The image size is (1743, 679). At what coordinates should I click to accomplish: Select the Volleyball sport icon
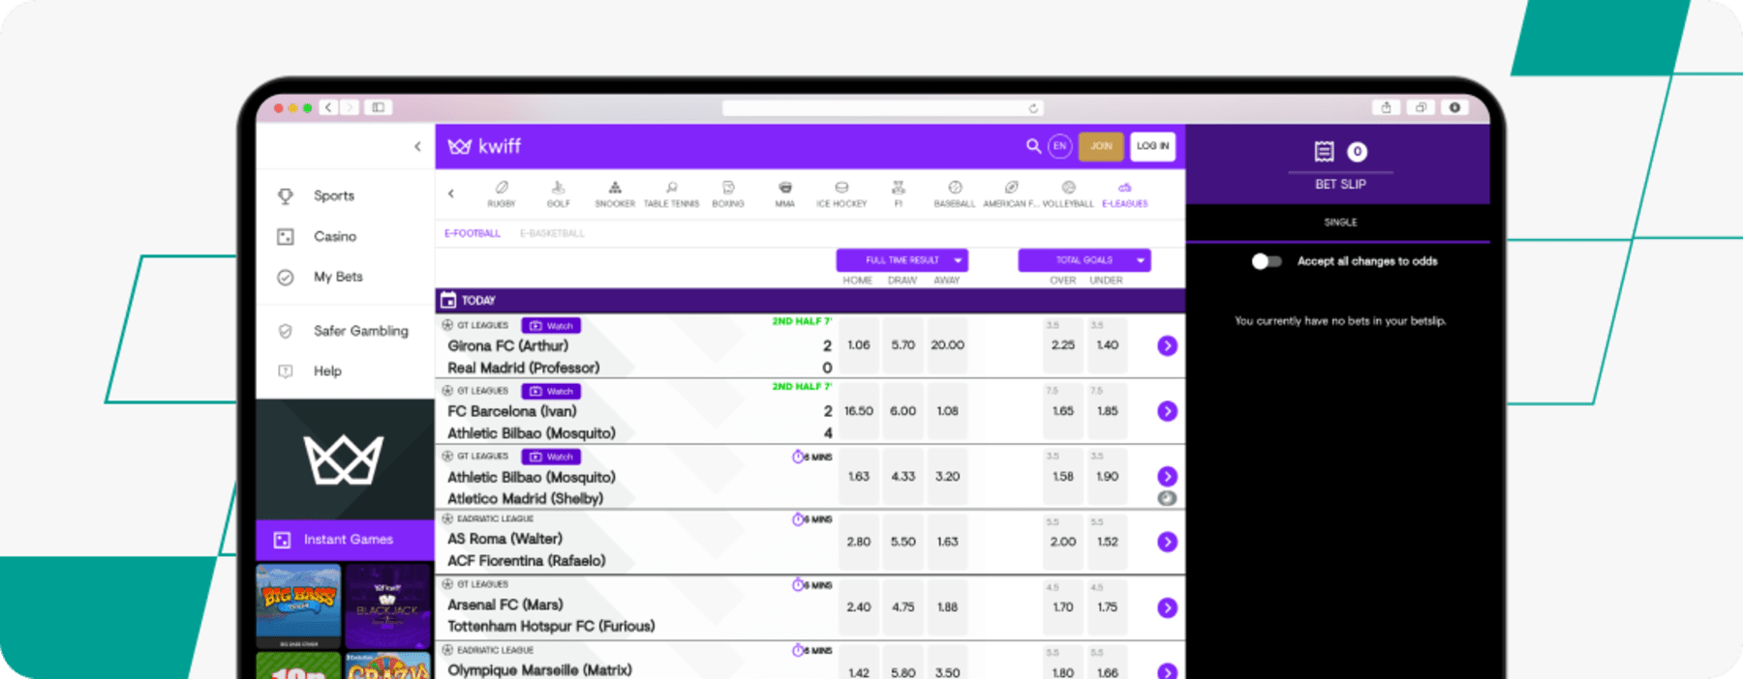1068,193
